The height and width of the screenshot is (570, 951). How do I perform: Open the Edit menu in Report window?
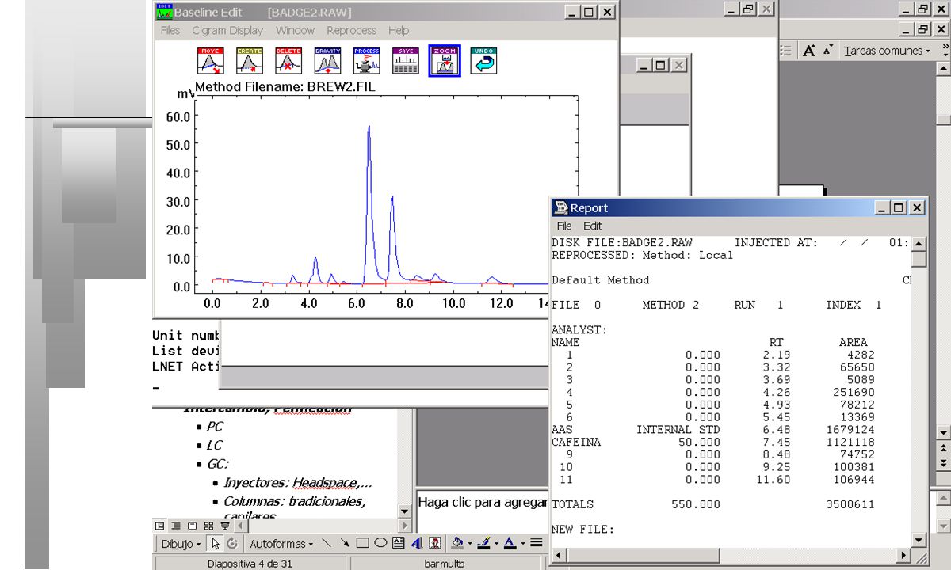593,226
